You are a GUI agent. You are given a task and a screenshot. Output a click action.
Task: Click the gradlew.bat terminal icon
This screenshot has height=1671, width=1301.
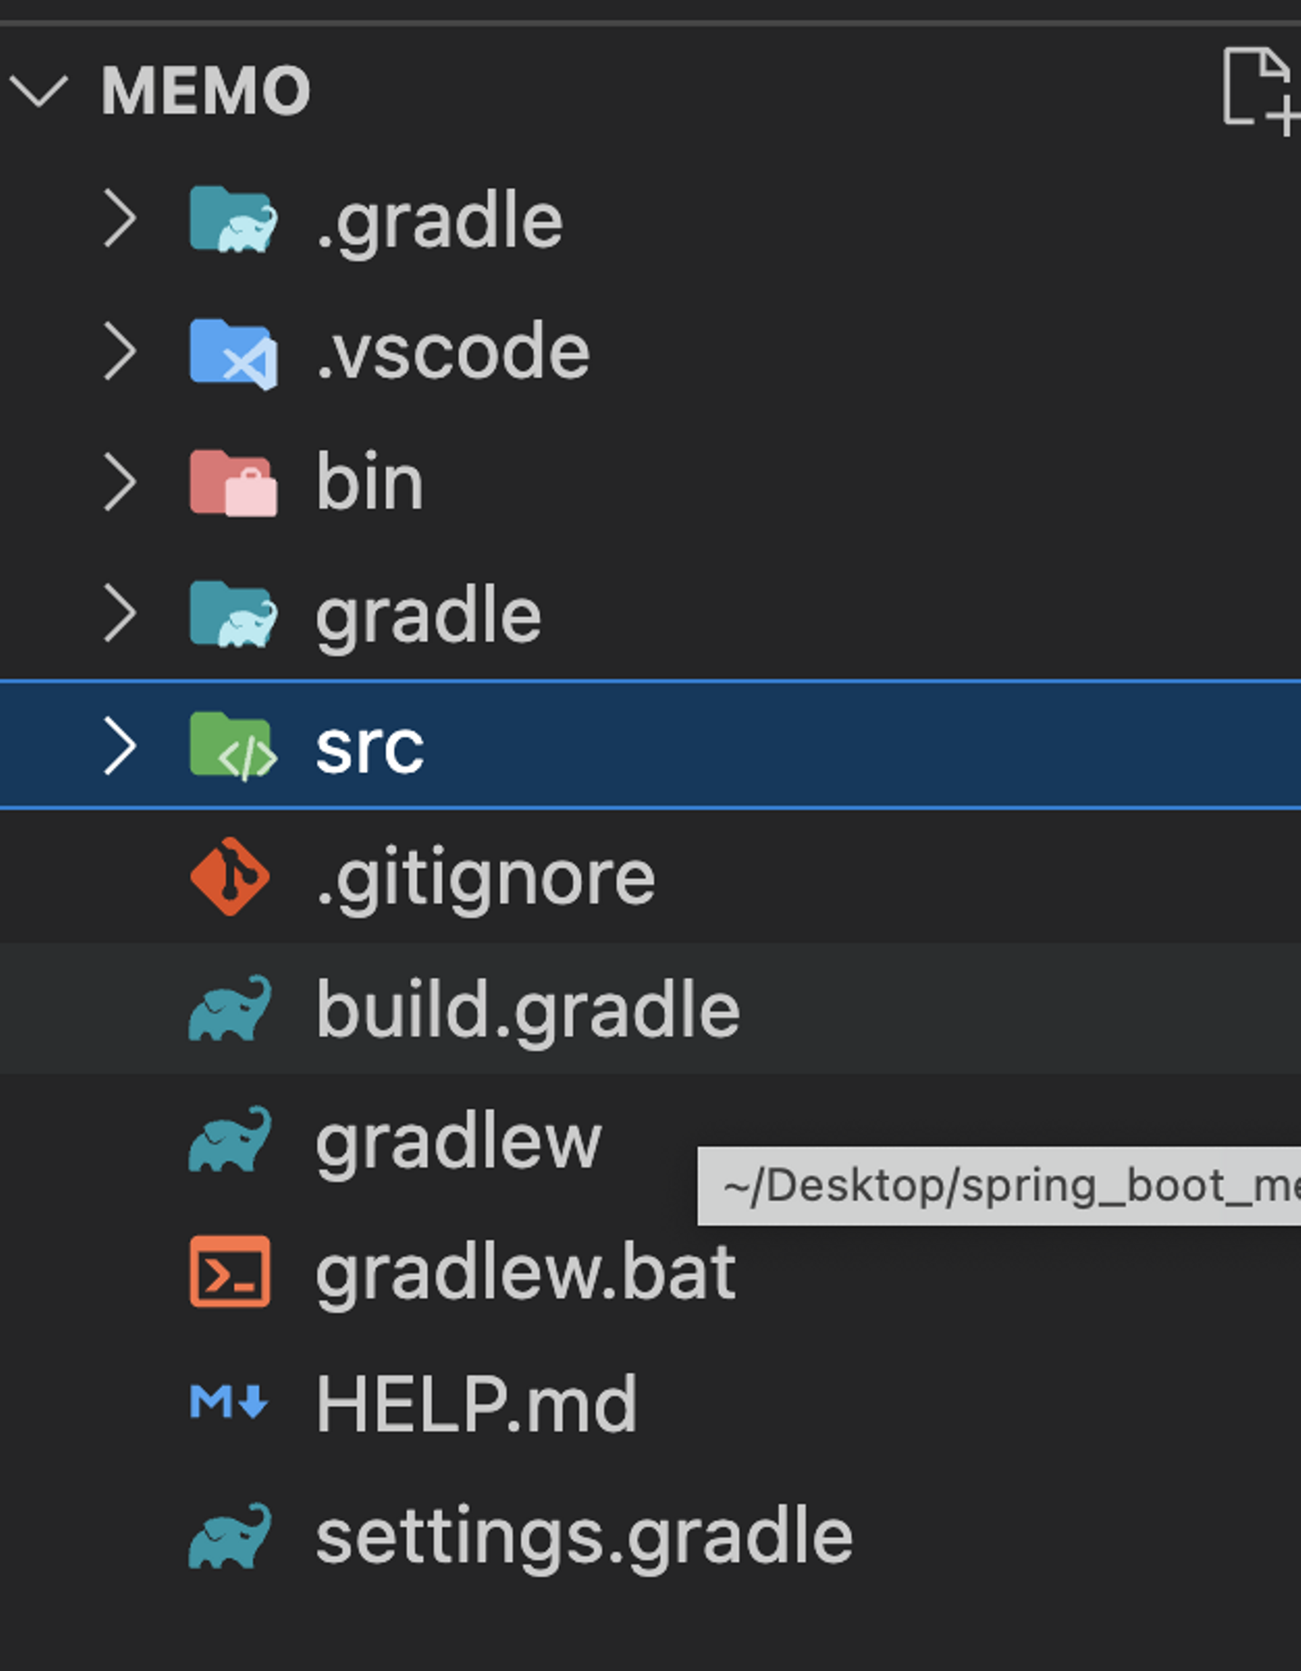tap(229, 1272)
